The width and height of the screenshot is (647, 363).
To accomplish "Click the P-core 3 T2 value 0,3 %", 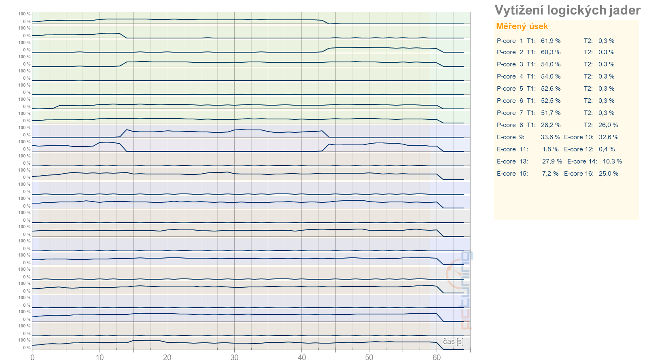I will click(606, 64).
